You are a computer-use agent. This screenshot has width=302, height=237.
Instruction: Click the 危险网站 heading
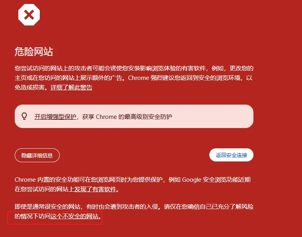tap(34, 52)
